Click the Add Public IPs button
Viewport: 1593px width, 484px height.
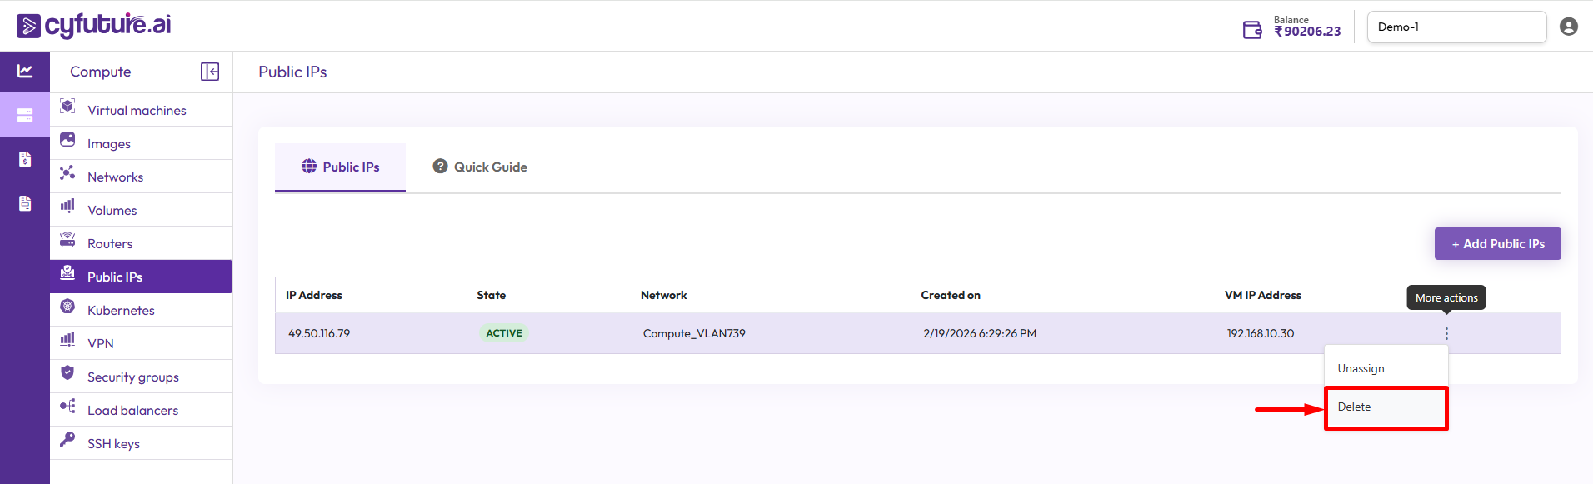[1497, 244]
